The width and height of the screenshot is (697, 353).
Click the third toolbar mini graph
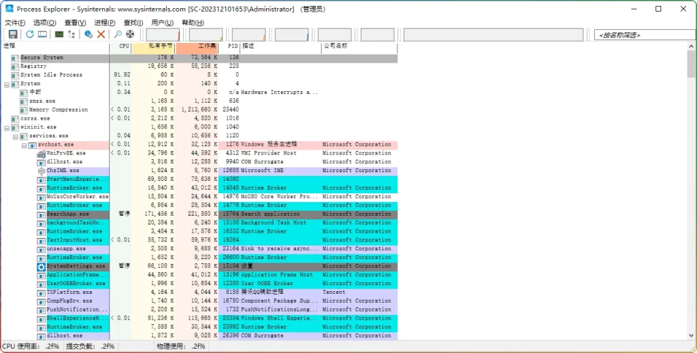coord(249,35)
